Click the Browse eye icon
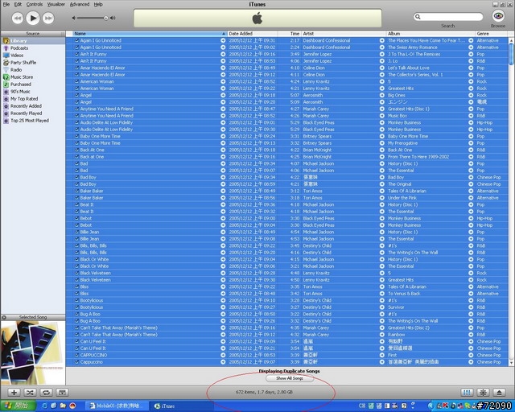This screenshot has height=412, width=515. (498, 15)
